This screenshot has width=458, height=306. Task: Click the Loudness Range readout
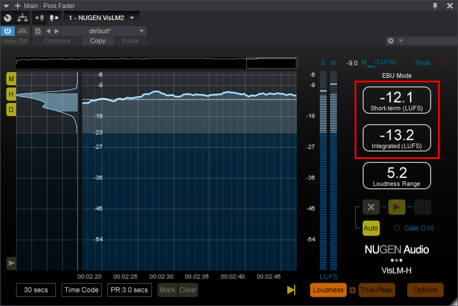397,176
